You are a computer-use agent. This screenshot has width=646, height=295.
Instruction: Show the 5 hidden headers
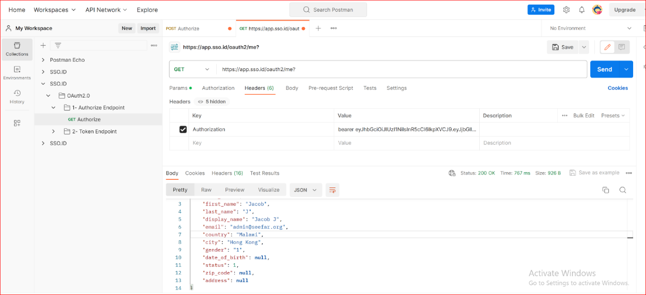(x=211, y=102)
